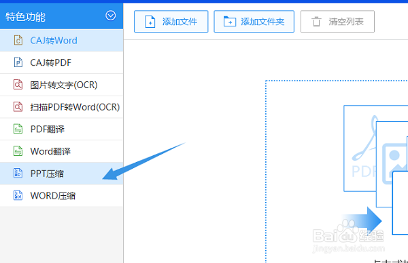Select PPT压缩 in the sidebar

pyautogui.click(x=61, y=174)
